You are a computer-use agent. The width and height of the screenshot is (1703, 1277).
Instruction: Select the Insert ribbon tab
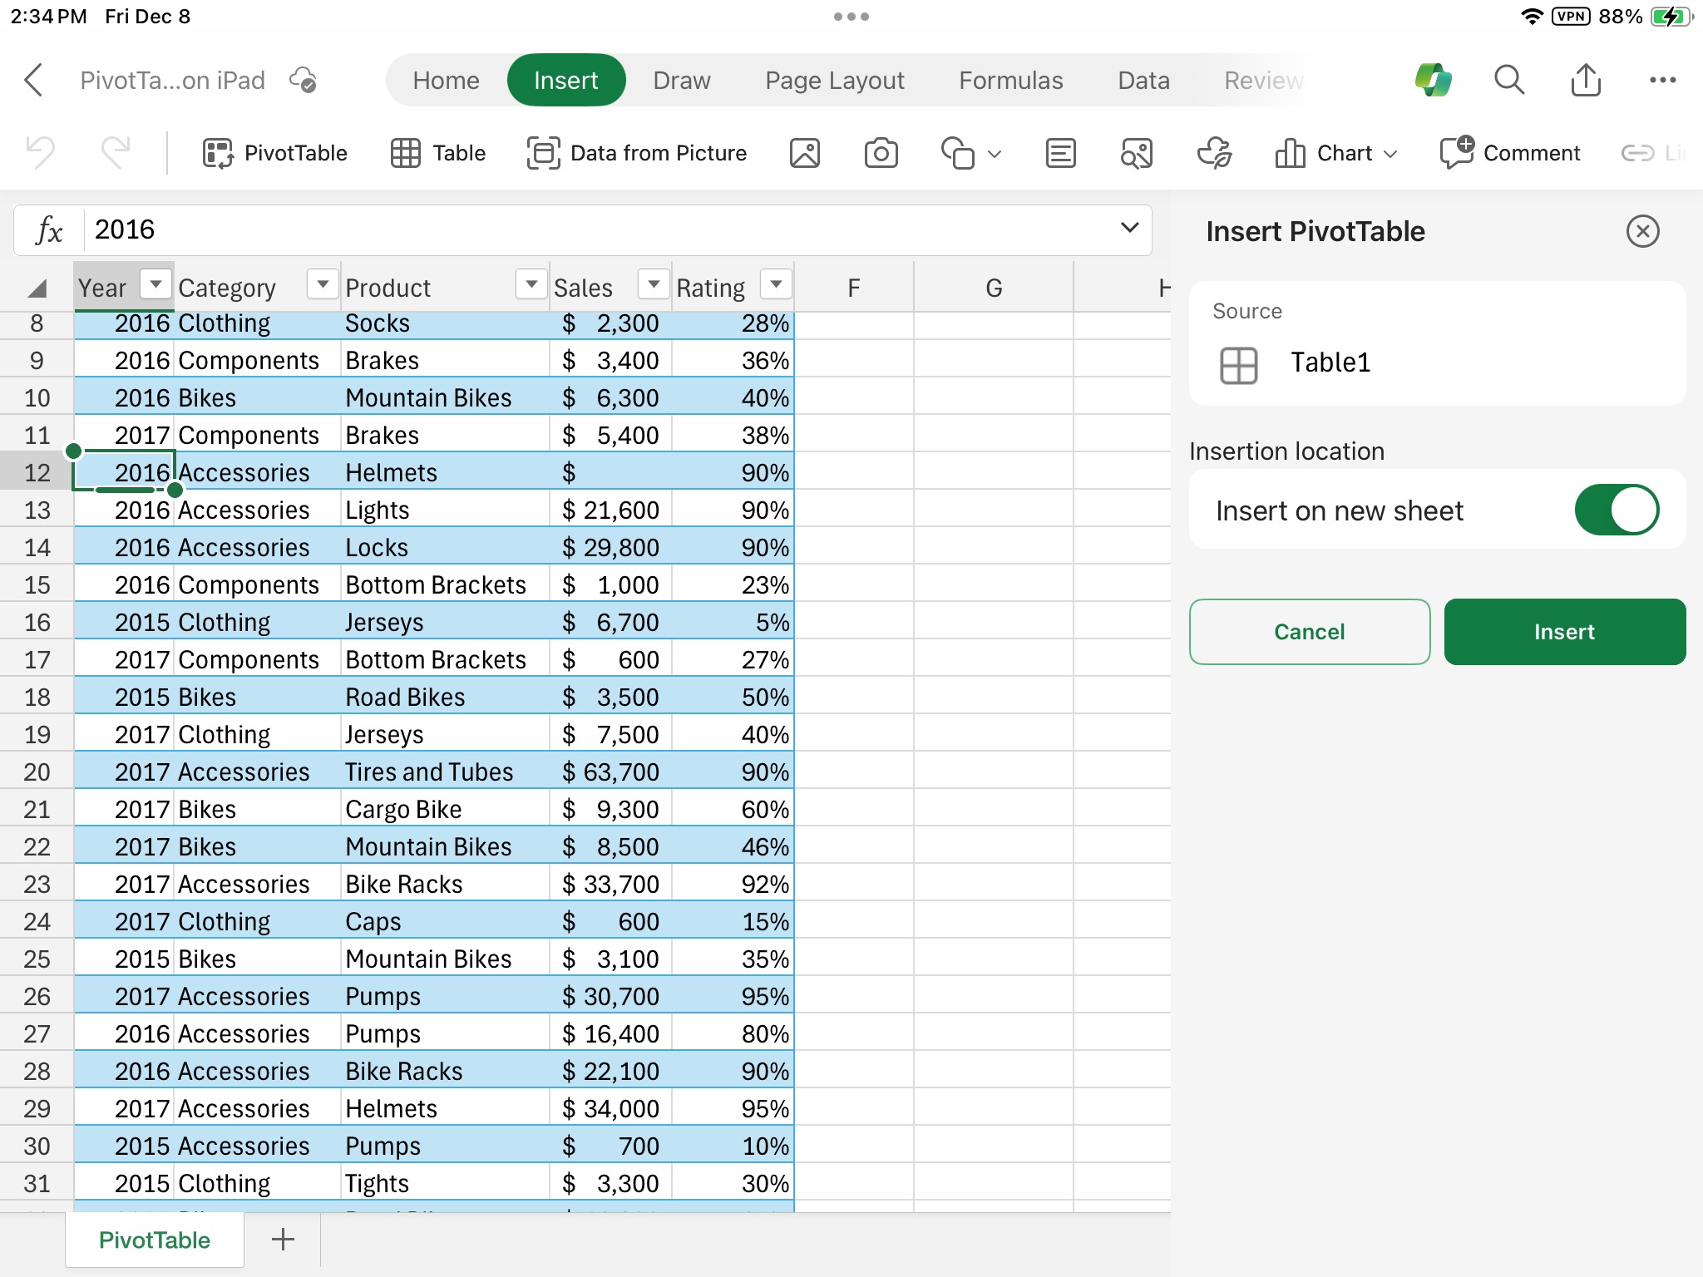tap(565, 81)
